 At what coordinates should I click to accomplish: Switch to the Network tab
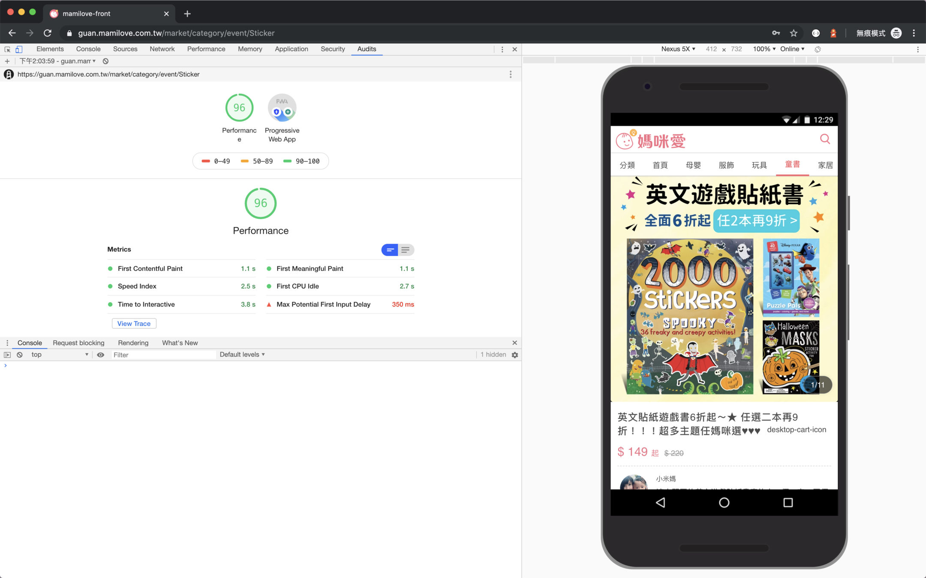(162, 49)
